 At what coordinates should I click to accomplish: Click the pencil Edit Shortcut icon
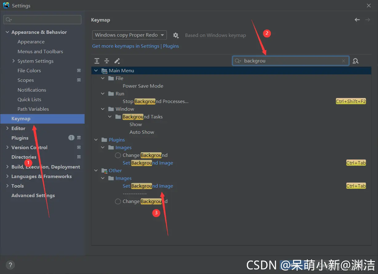tap(117, 61)
